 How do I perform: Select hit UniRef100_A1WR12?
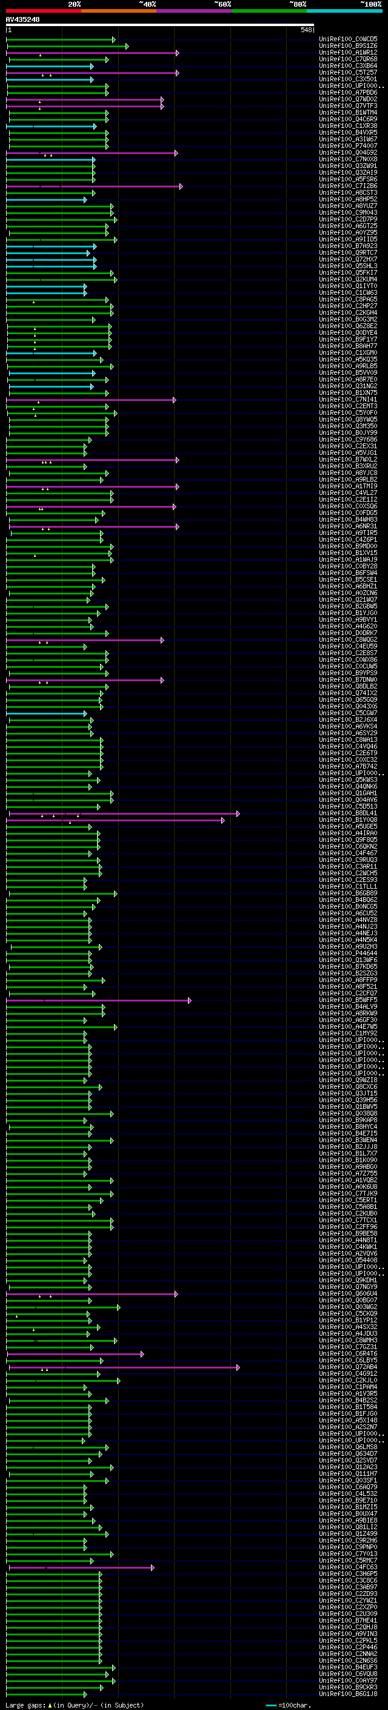[348, 53]
